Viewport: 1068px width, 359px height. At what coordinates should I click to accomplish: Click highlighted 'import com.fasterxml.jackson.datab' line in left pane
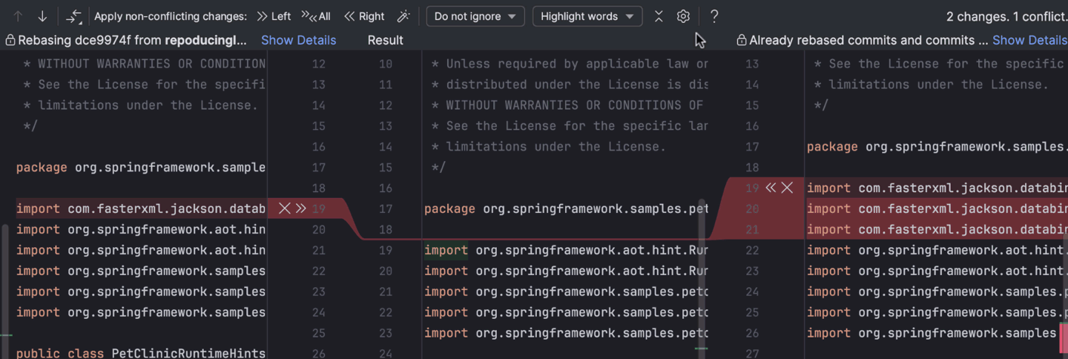coord(141,208)
